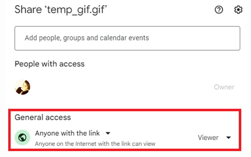Image resolution: width=251 pixels, height=157 pixels.
Task: Open the 'Anyone with the link' access dropdown
Action: tap(68, 133)
